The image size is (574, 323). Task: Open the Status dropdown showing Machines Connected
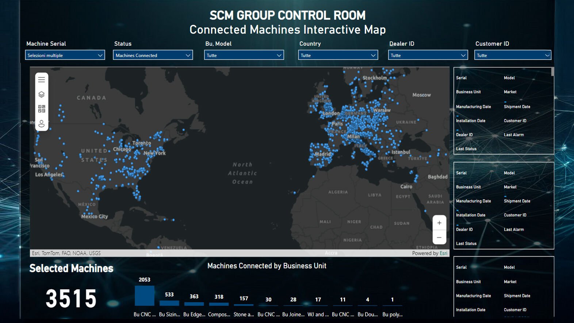[x=153, y=55]
